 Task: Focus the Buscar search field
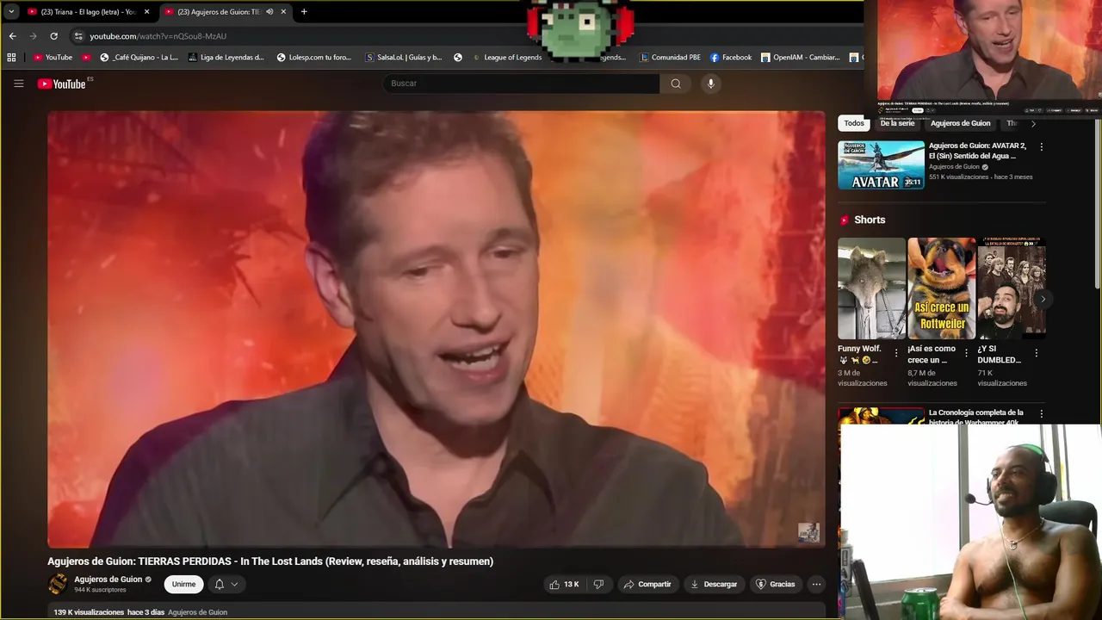521,84
